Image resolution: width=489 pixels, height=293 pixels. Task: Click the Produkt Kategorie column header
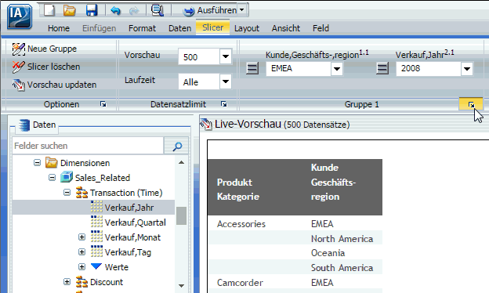238,190
